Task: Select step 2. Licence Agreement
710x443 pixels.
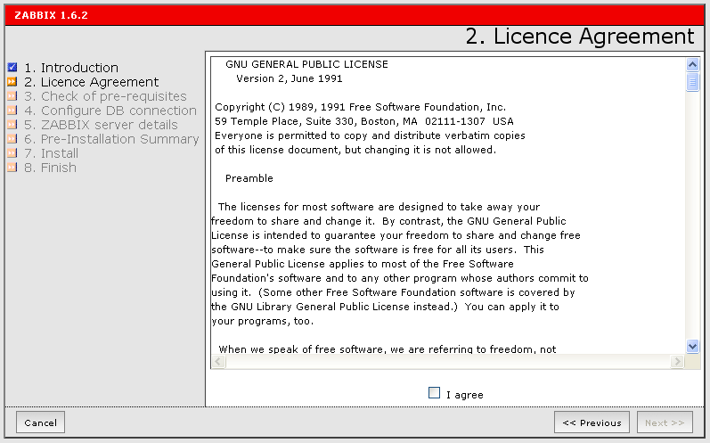Action: (92, 82)
